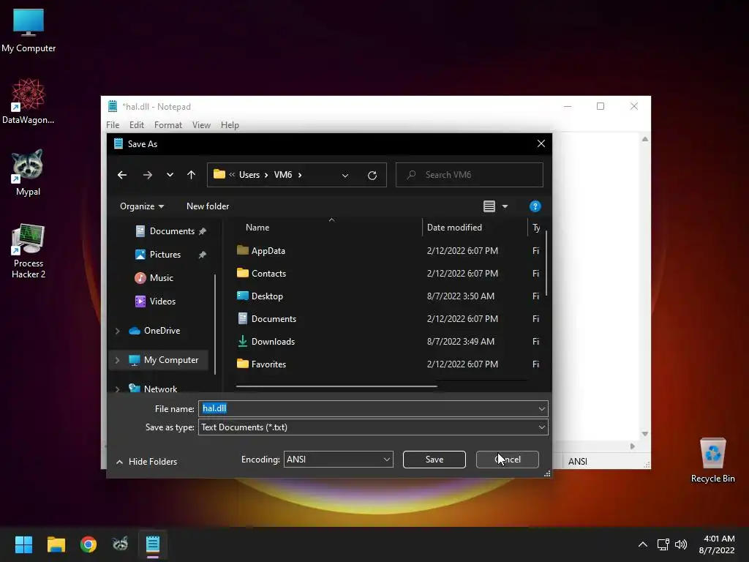The width and height of the screenshot is (749, 562).
Task: Click the DataWagon desktop shortcut
Action: (x=29, y=101)
